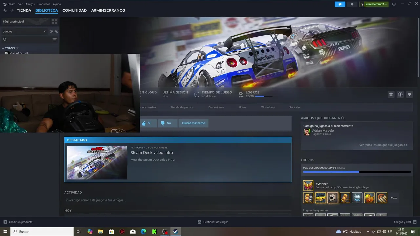Go to the COMUNIDAD section
This screenshot has width=420, height=236.
74,10
